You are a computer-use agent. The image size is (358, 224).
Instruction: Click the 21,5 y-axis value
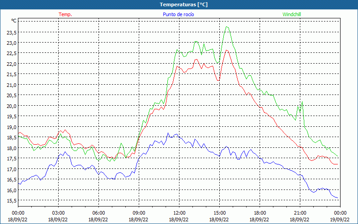12,74
